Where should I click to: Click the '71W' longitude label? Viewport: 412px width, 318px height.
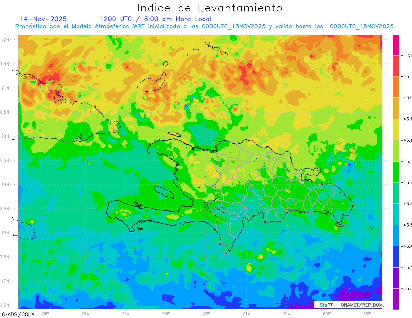[x=246, y=313]
